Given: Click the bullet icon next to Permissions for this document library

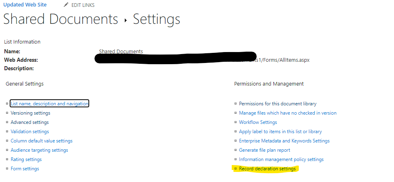Looking at the screenshot, I should [x=235, y=104].
